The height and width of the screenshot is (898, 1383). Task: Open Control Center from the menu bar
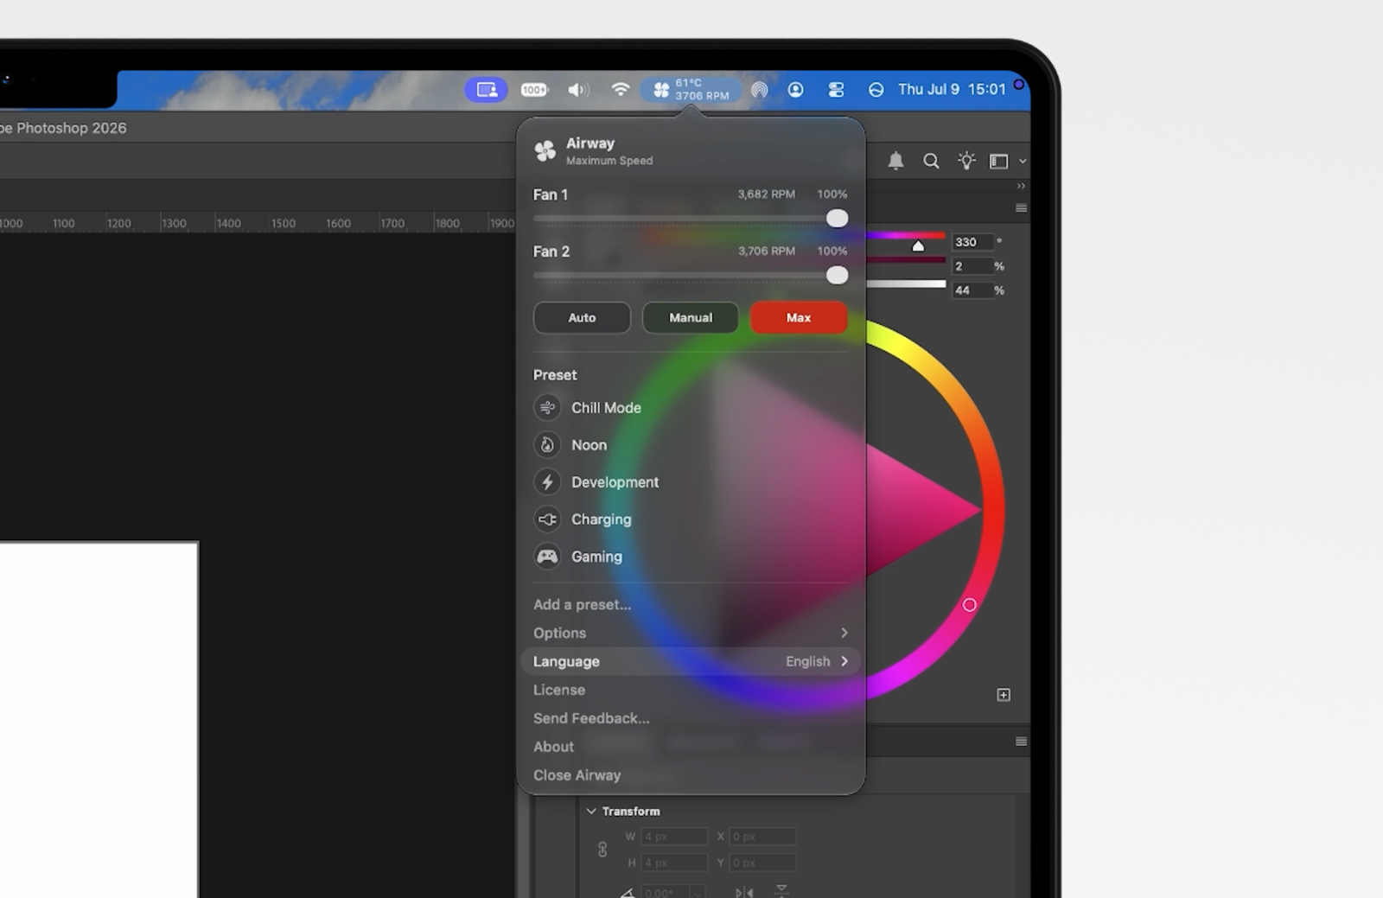pos(836,90)
